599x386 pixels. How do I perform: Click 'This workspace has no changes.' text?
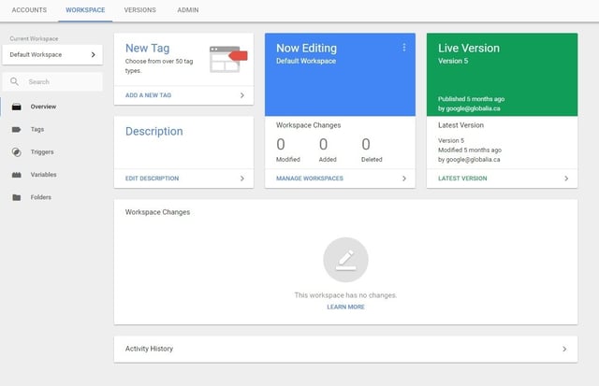pyautogui.click(x=345, y=295)
